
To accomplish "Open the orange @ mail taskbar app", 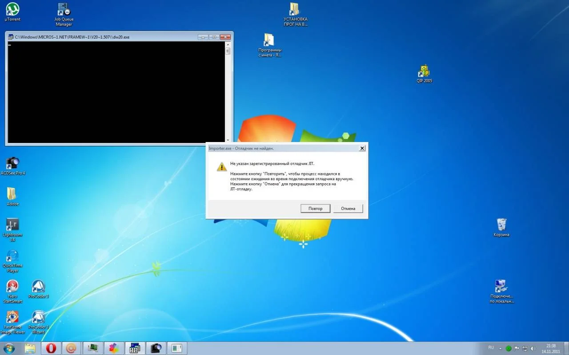I will tap(72, 348).
